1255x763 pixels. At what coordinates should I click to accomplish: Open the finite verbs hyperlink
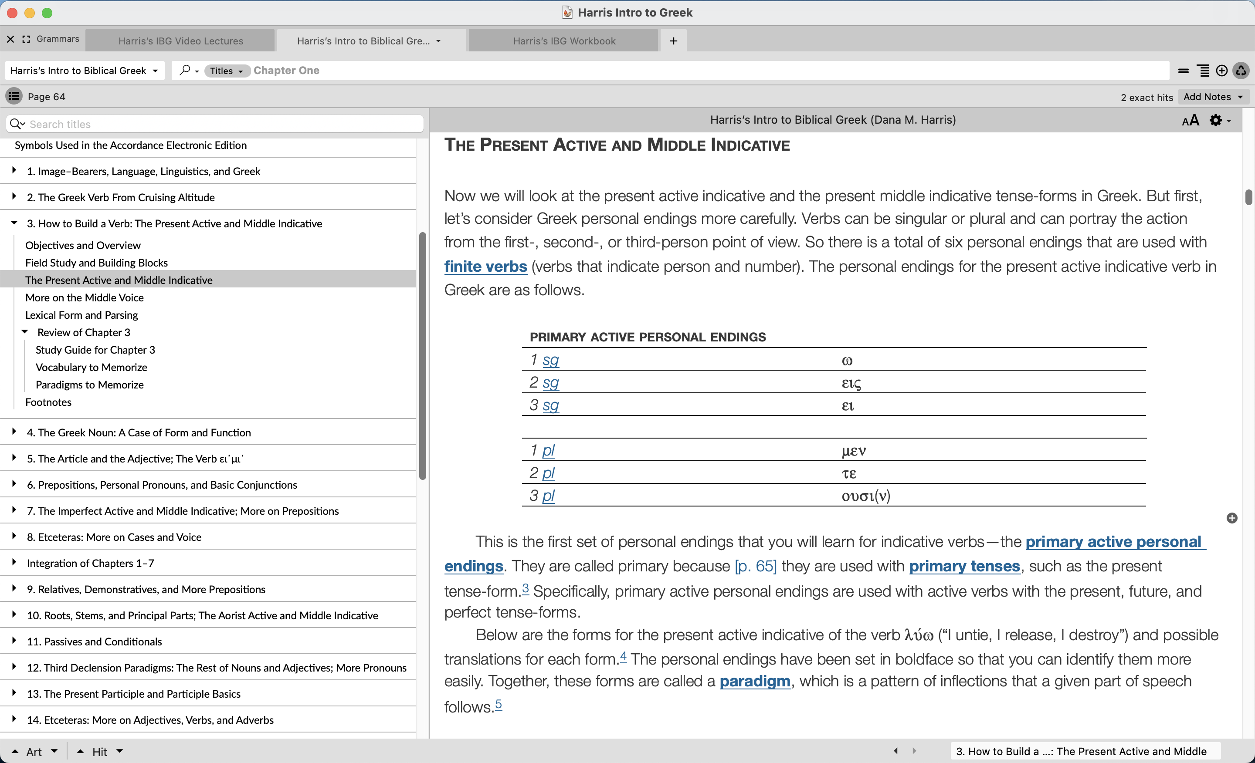tap(485, 266)
